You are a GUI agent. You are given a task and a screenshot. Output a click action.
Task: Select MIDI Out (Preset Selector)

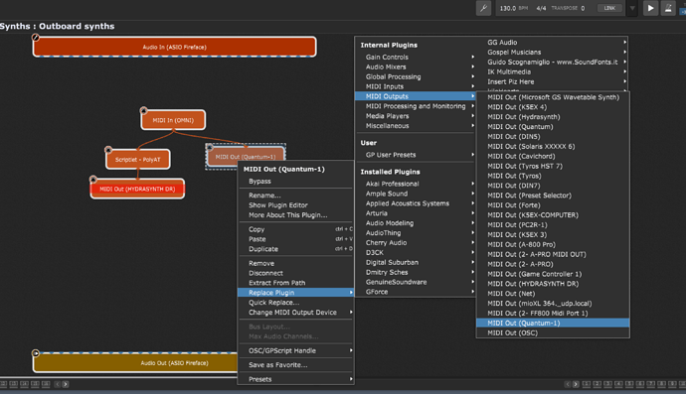(553, 196)
